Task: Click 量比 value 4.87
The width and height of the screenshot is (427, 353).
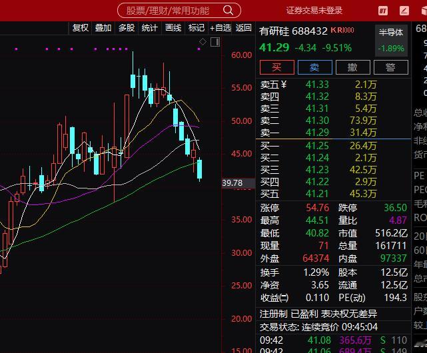Action: [398, 220]
